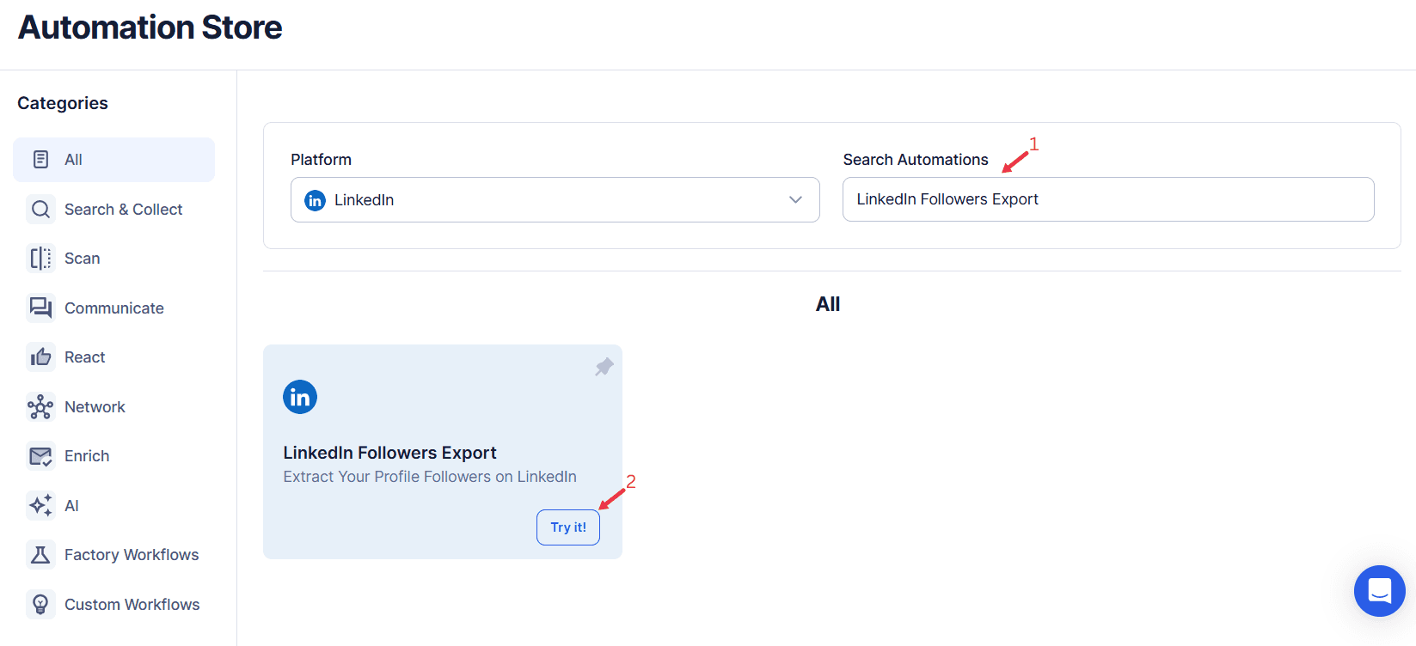
Task: Open the chat support bubble
Action: click(x=1379, y=591)
